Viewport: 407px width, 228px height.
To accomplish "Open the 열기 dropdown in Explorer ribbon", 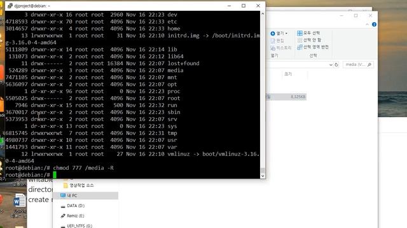I will 279,34.
